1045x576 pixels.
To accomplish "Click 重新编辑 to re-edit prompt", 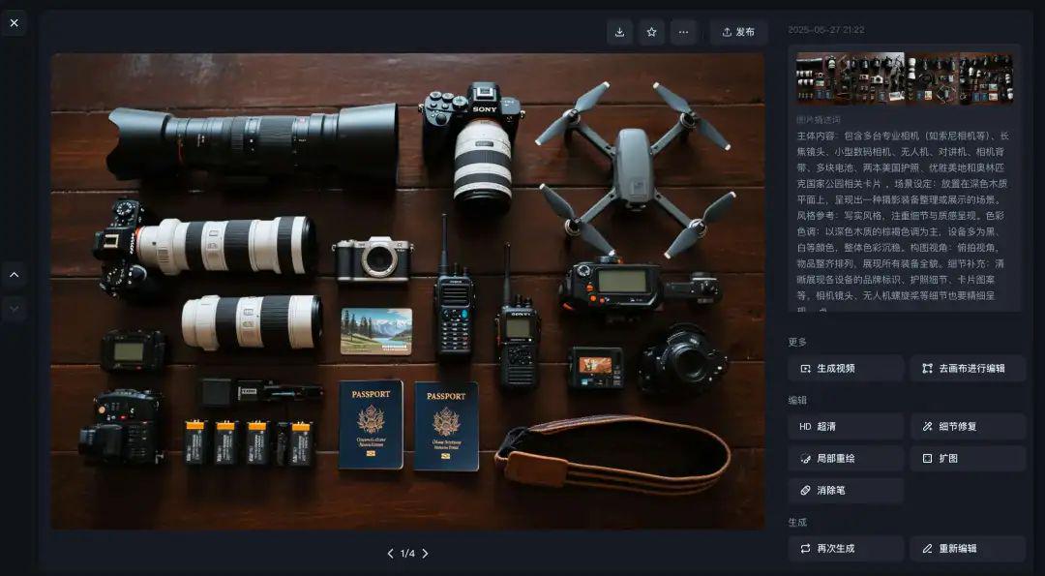I will (x=967, y=549).
